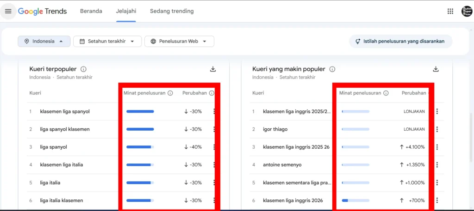Image resolution: width=474 pixels, height=211 pixels.
Task: Click the +4.100% change value
Action: point(412,147)
